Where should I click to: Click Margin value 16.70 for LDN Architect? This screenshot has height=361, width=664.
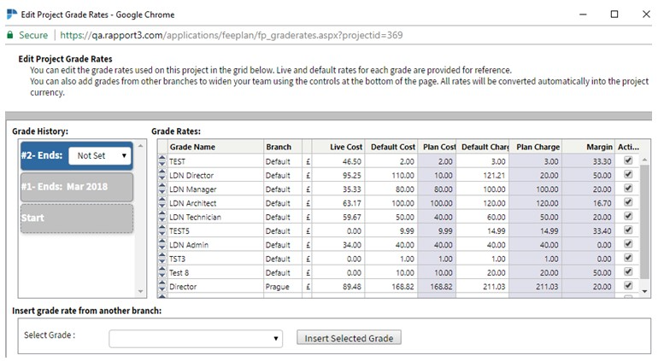tap(589, 203)
